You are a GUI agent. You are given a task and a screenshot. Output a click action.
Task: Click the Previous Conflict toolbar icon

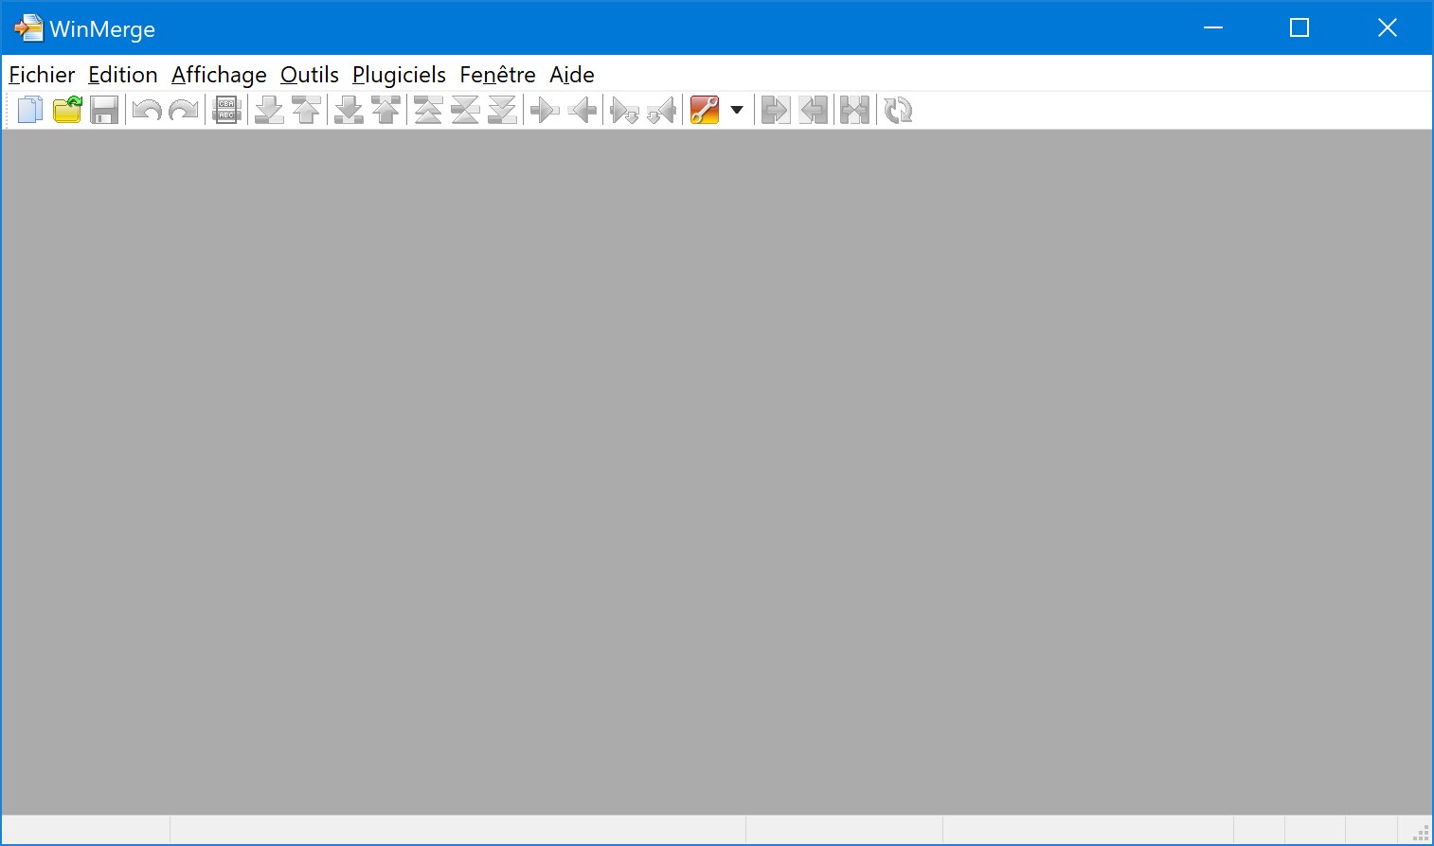coord(385,110)
